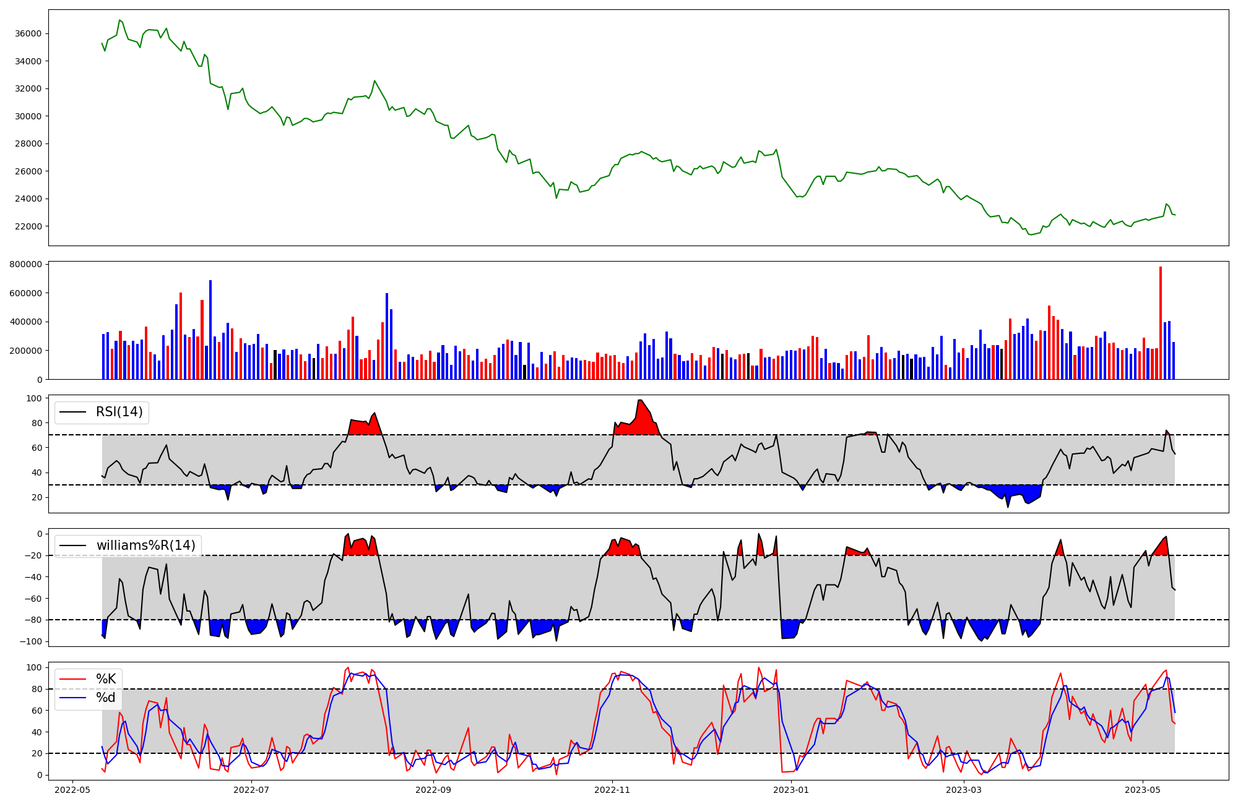Click the 100 label on RSI axis
The image size is (1238, 804).
(x=34, y=398)
